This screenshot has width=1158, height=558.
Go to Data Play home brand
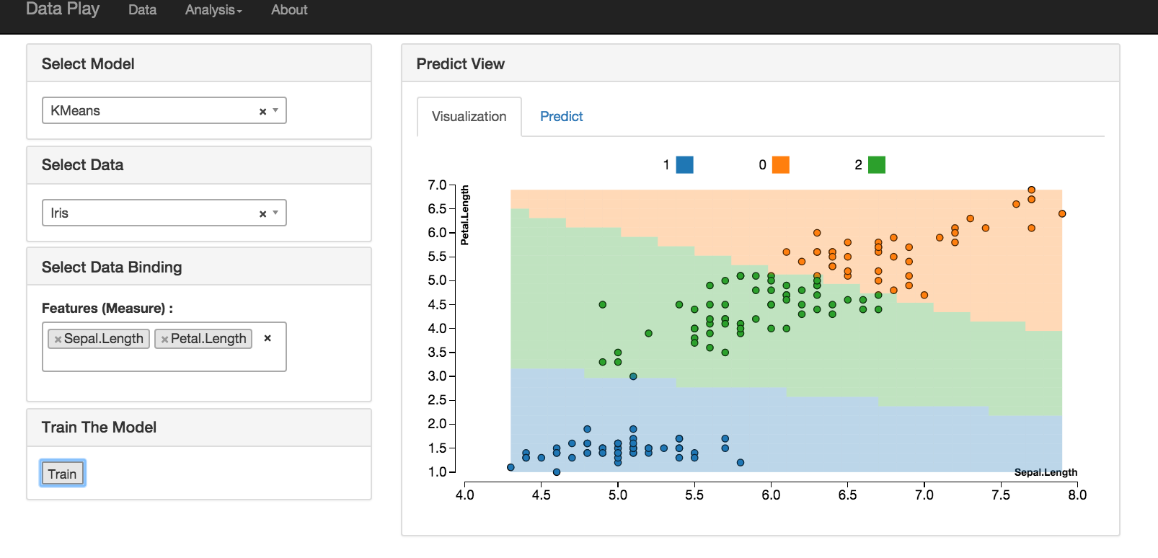63,9
